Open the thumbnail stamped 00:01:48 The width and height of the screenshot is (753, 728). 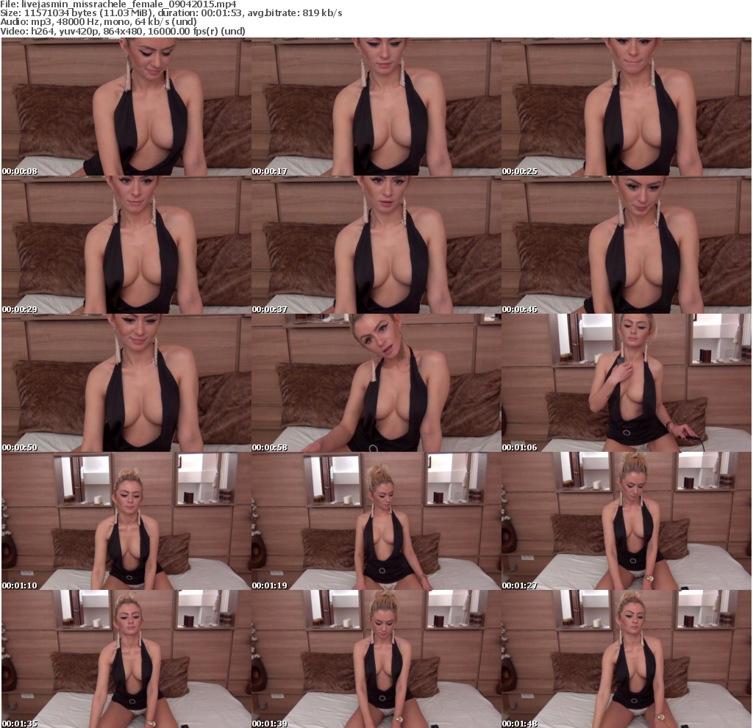click(x=627, y=660)
